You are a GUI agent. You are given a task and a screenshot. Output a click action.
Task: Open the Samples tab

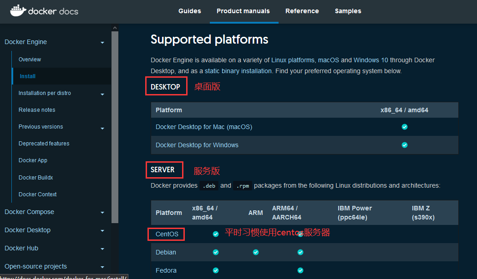pyautogui.click(x=348, y=11)
